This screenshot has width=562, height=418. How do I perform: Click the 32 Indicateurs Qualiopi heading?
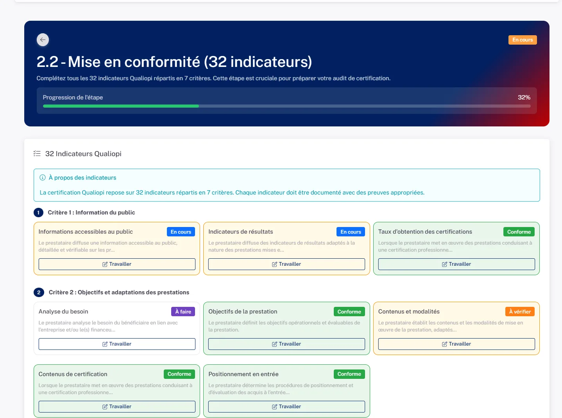click(x=83, y=154)
